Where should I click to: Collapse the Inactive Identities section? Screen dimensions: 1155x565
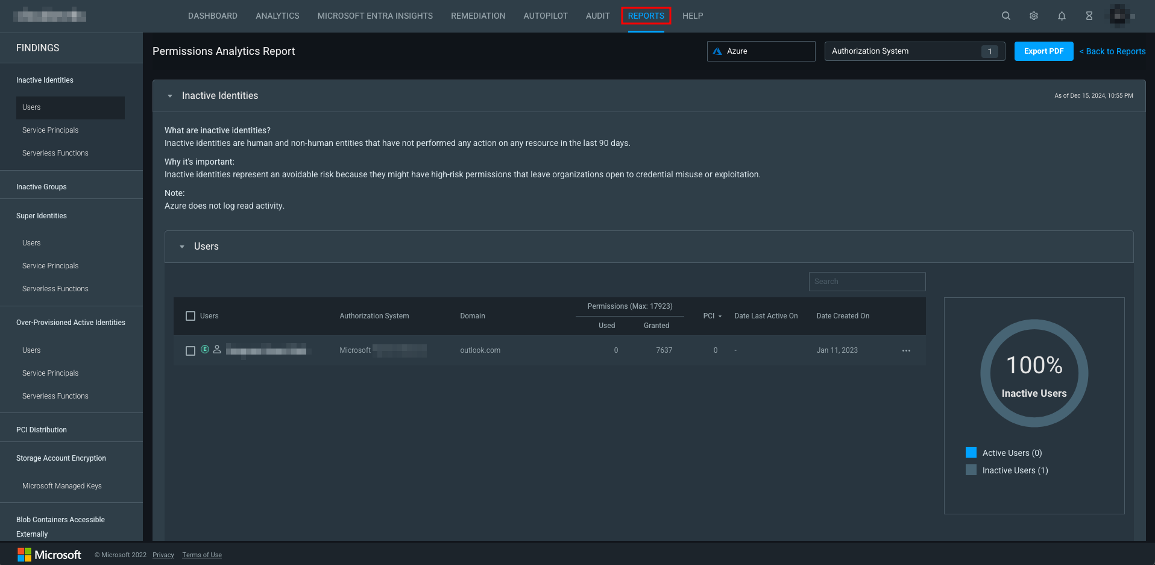tap(169, 95)
